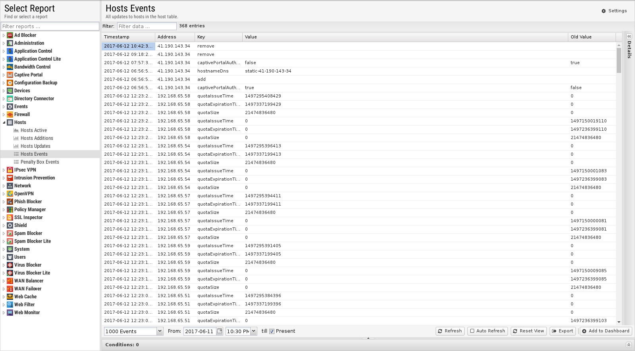Click the Web Cache icon
635x351 pixels.
tap(10, 297)
